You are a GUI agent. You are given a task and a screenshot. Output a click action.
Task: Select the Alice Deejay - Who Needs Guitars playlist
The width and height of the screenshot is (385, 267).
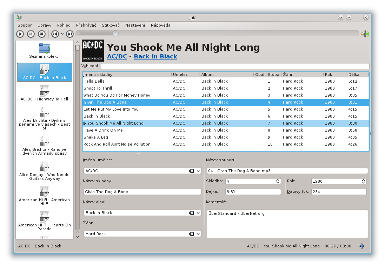click(45, 170)
